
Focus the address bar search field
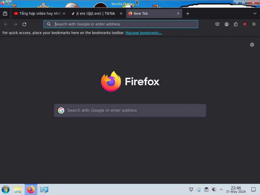[x=121, y=24]
